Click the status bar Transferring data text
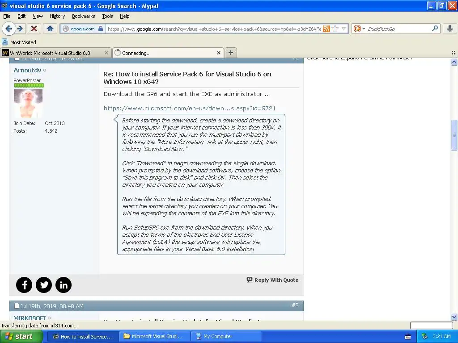This screenshot has height=343, width=458. (39, 326)
